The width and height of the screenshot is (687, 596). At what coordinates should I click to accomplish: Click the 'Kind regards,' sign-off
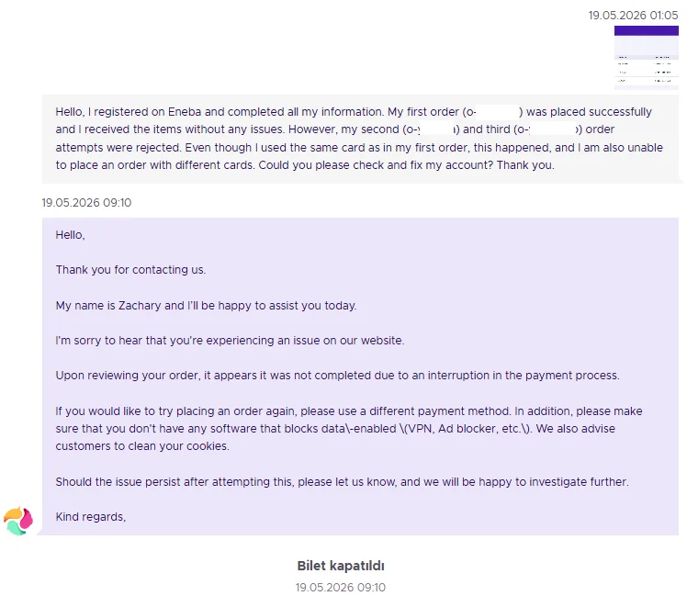91,517
